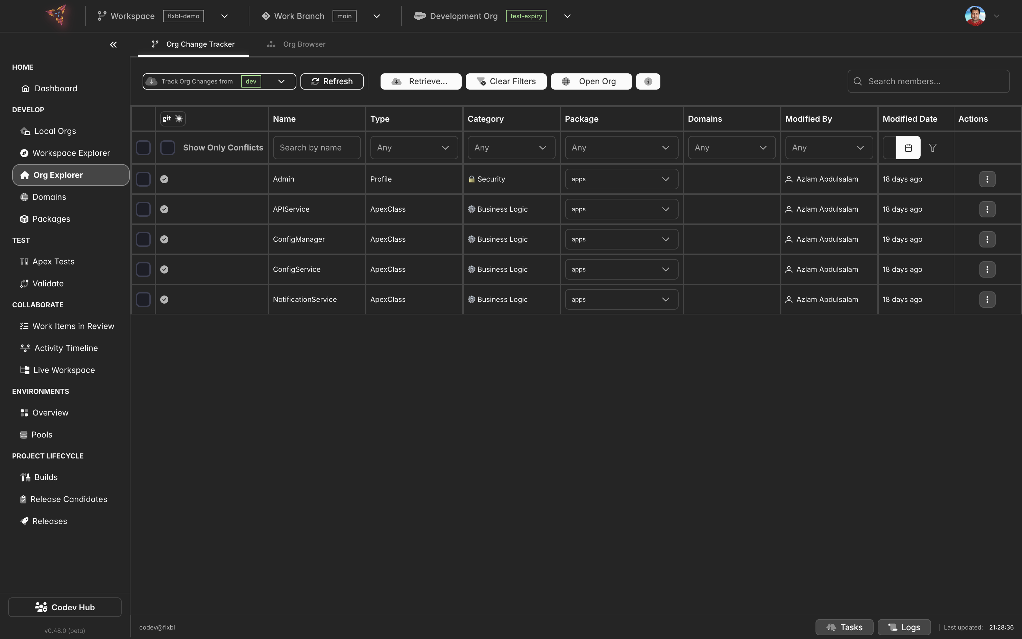Open the Logs panel button
1022x639 pixels.
(904, 627)
